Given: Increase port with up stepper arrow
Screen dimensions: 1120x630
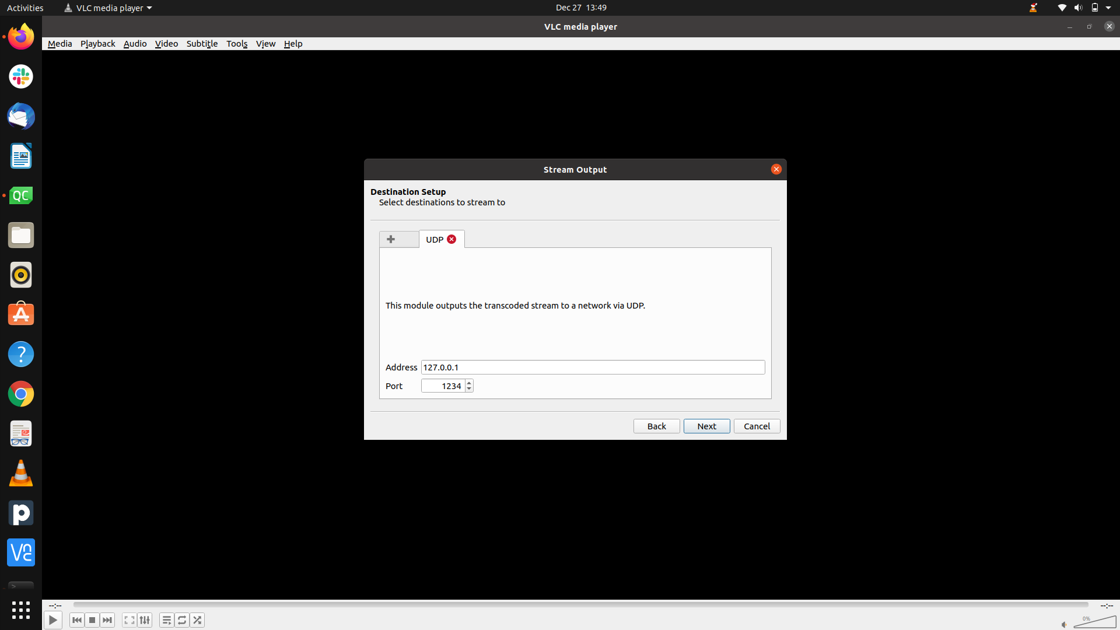Looking at the screenshot, I should pyautogui.click(x=469, y=383).
